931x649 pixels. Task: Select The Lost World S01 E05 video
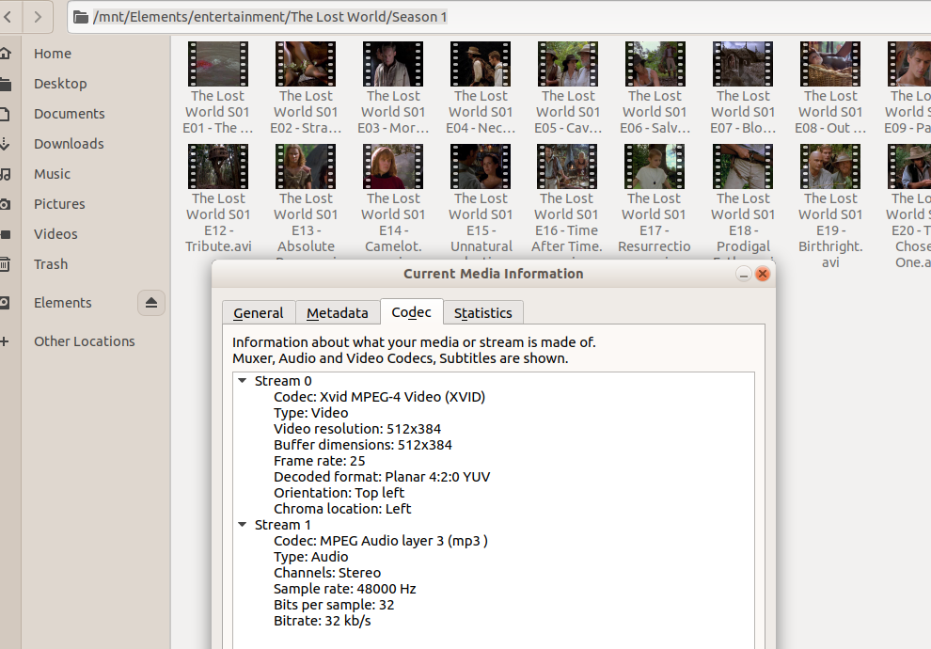[x=568, y=87]
